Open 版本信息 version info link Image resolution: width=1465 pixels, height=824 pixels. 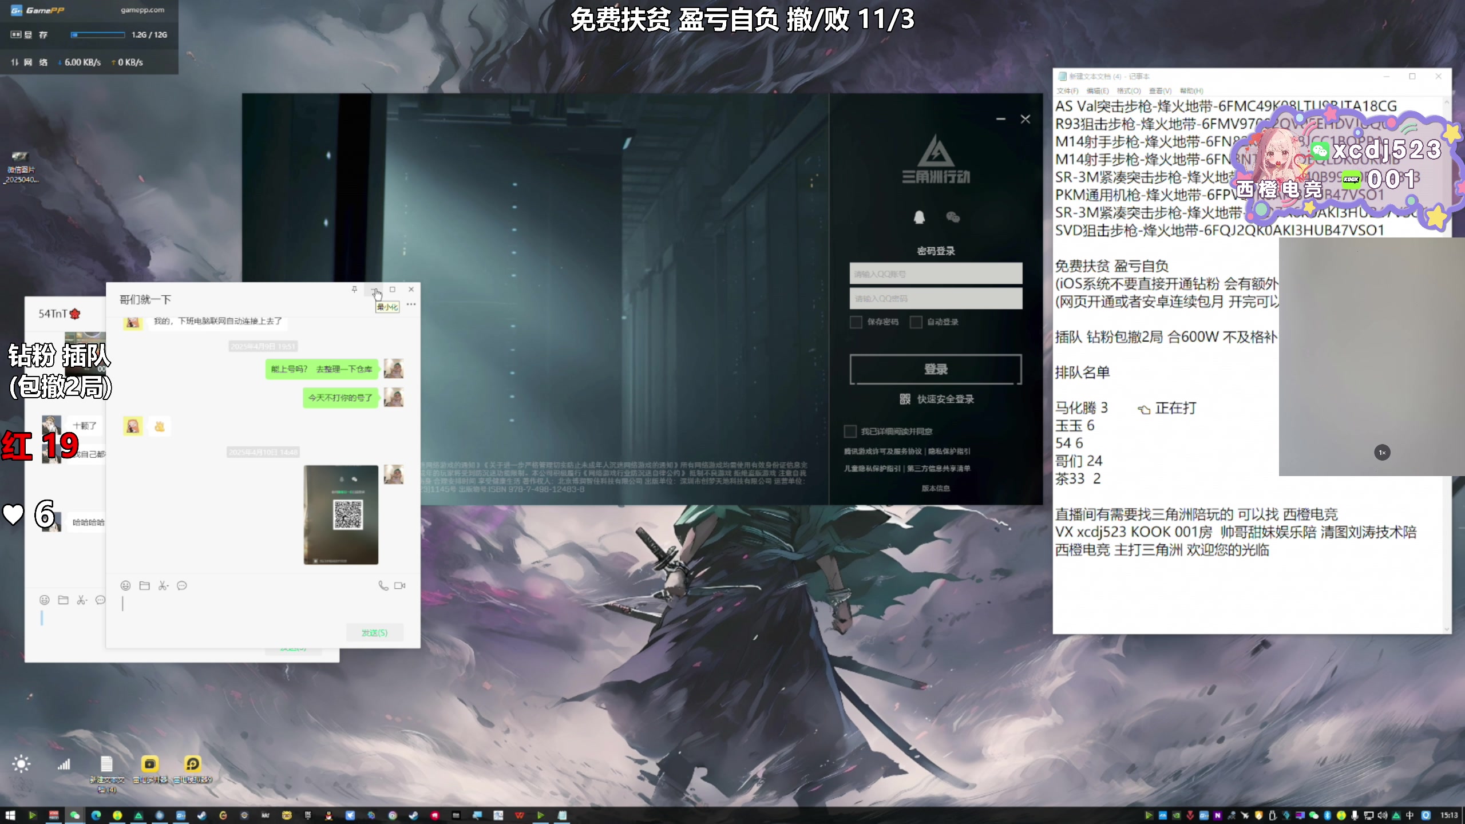[x=936, y=488]
